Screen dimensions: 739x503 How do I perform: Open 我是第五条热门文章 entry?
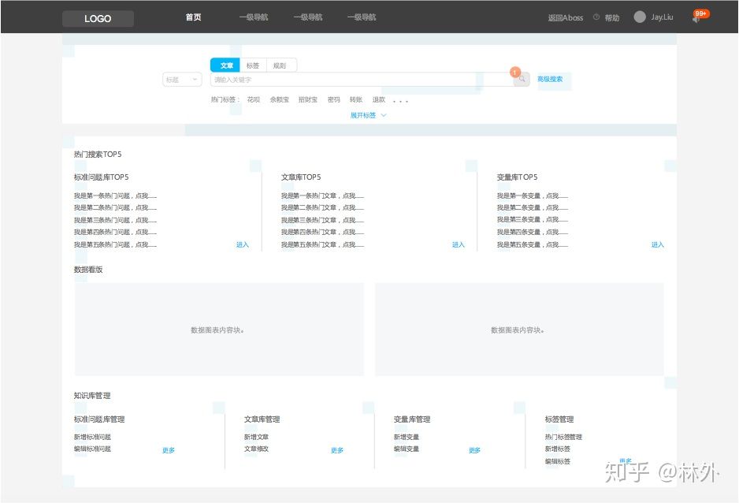click(x=322, y=244)
